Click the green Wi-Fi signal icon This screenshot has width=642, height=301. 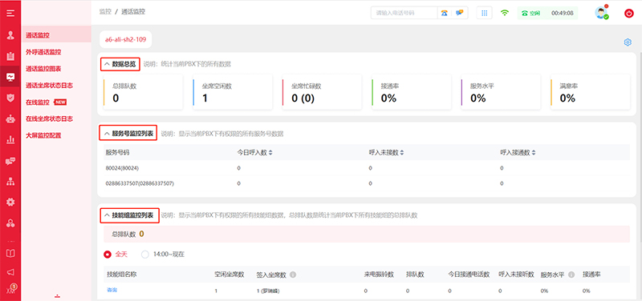point(505,13)
